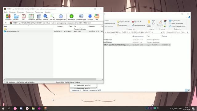197x111 pixels.
Task: Open the Параметры menu
Action: (x=39, y=12)
